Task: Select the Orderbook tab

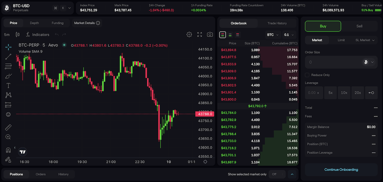Action: click(239, 23)
